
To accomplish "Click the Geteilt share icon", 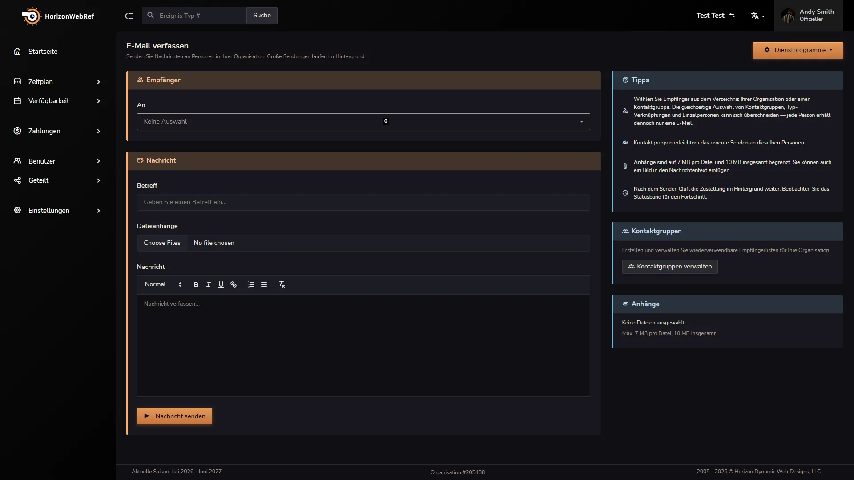I will click(x=17, y=180).
